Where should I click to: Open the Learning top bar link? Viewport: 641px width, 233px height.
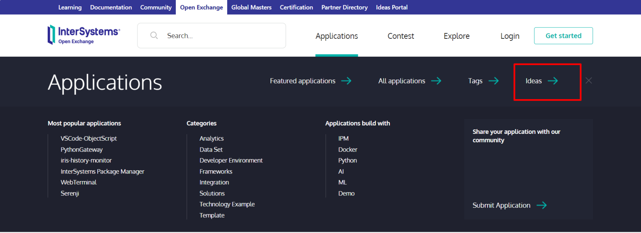click(x=70, y=7)
